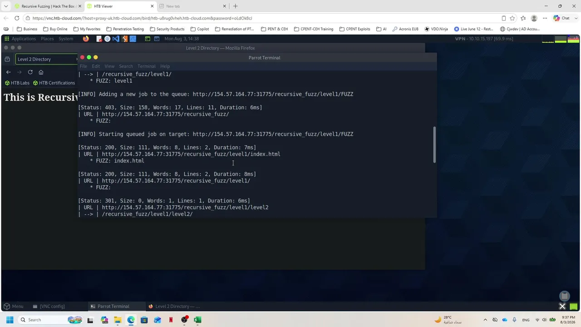Click the ENG language indicator
Image resolution: width=581 pixels, height=327 pixels.
[526, 320]
